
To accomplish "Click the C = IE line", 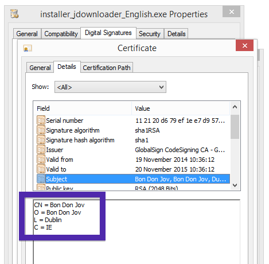I will (43, 227).
